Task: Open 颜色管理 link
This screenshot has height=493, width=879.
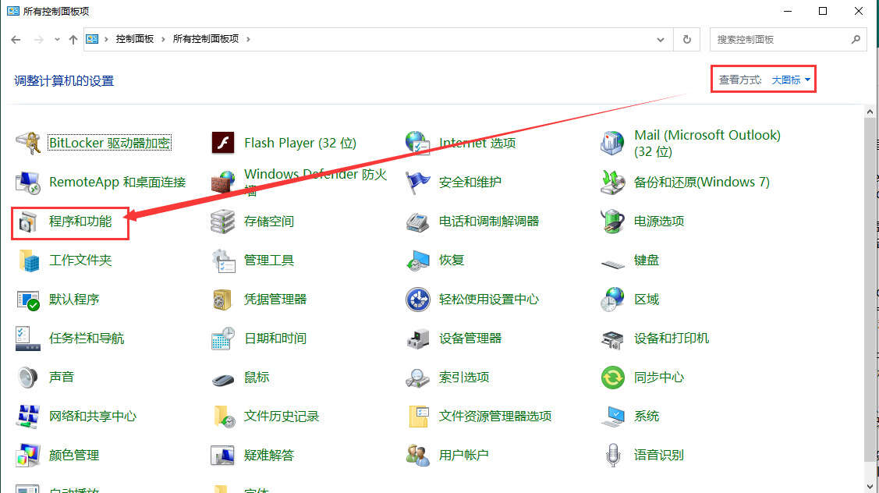Action: (74, 455)
